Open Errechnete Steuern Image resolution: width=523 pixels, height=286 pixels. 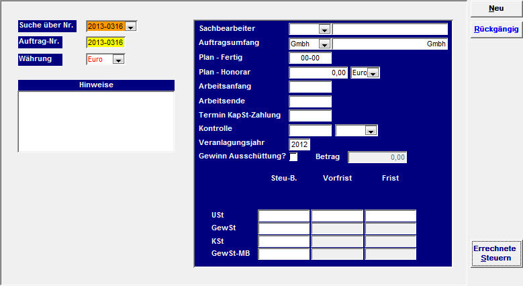pyautogui.click(x=496, y=253)
